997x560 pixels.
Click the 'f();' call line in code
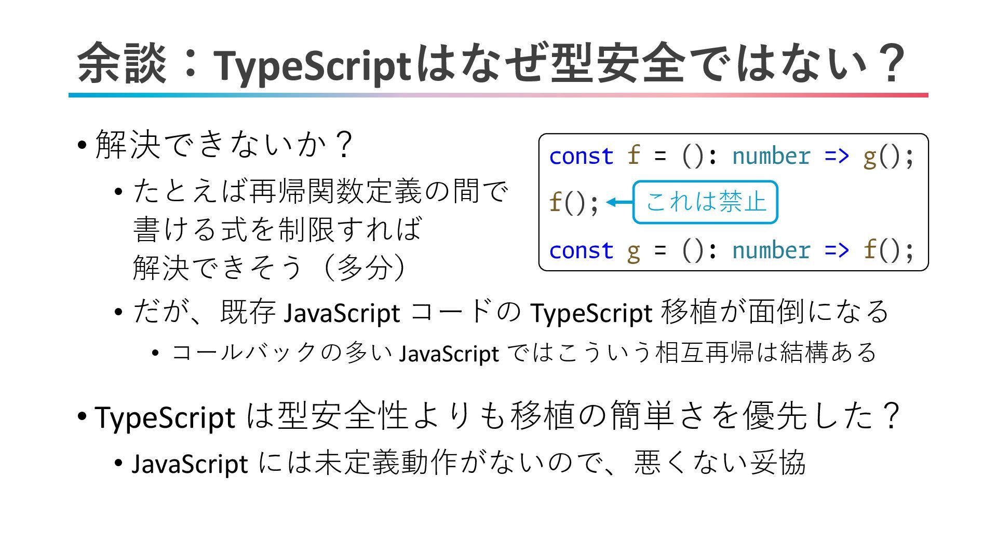(574, 202)
